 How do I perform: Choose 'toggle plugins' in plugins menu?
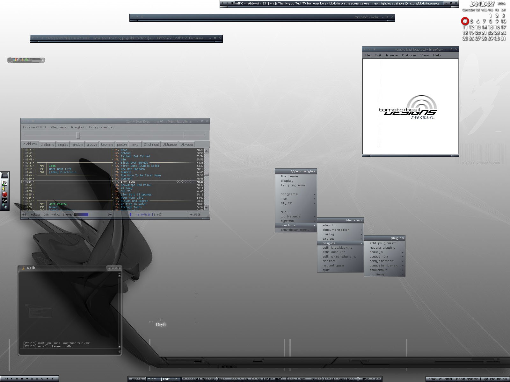tap(384, 248)
